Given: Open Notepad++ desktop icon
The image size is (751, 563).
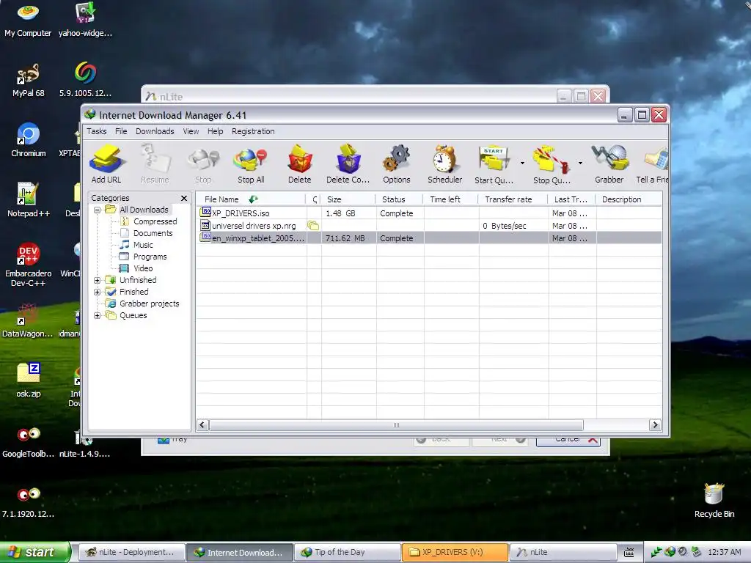Looking at the screenshot, I should click(29, 200).
